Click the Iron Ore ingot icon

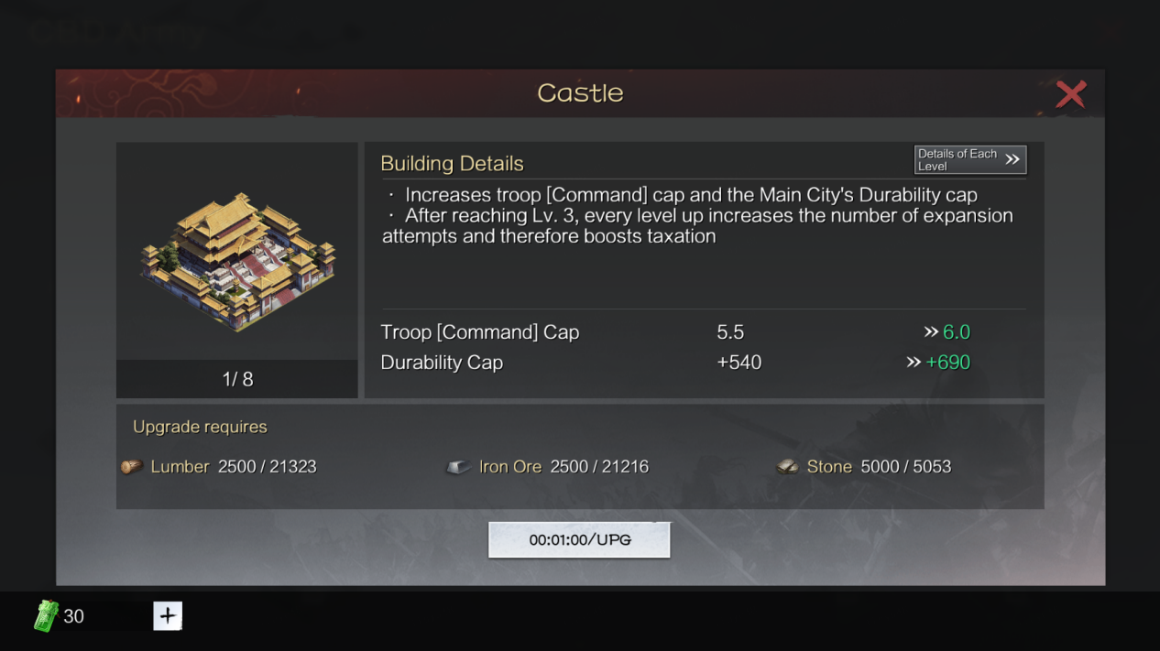tap(458, 467)
